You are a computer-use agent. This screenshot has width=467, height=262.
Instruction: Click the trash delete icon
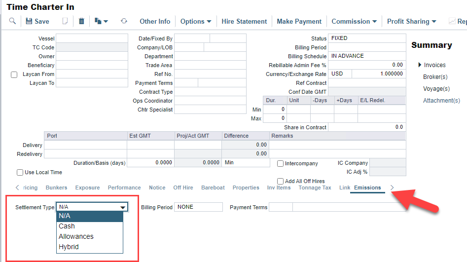81,21
